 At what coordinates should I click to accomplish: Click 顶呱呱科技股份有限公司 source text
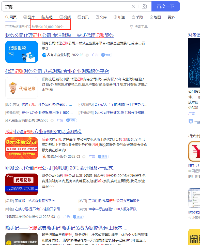click(x=23, y=217)
